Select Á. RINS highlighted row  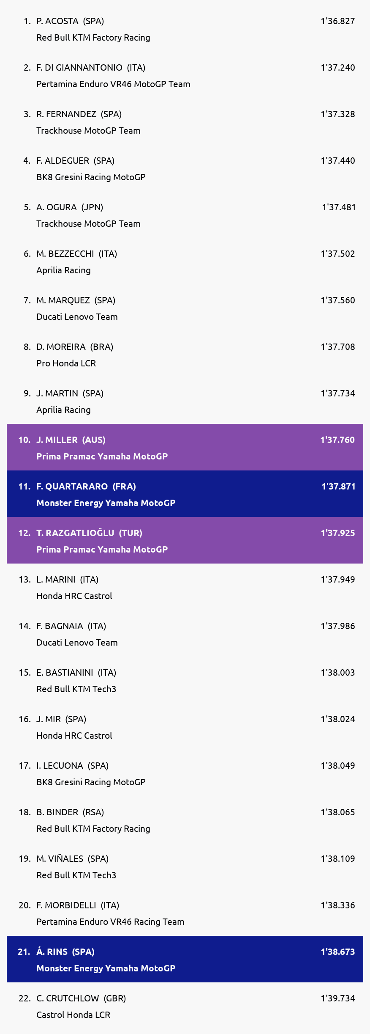pyautogui.click(x=185, y=959)
